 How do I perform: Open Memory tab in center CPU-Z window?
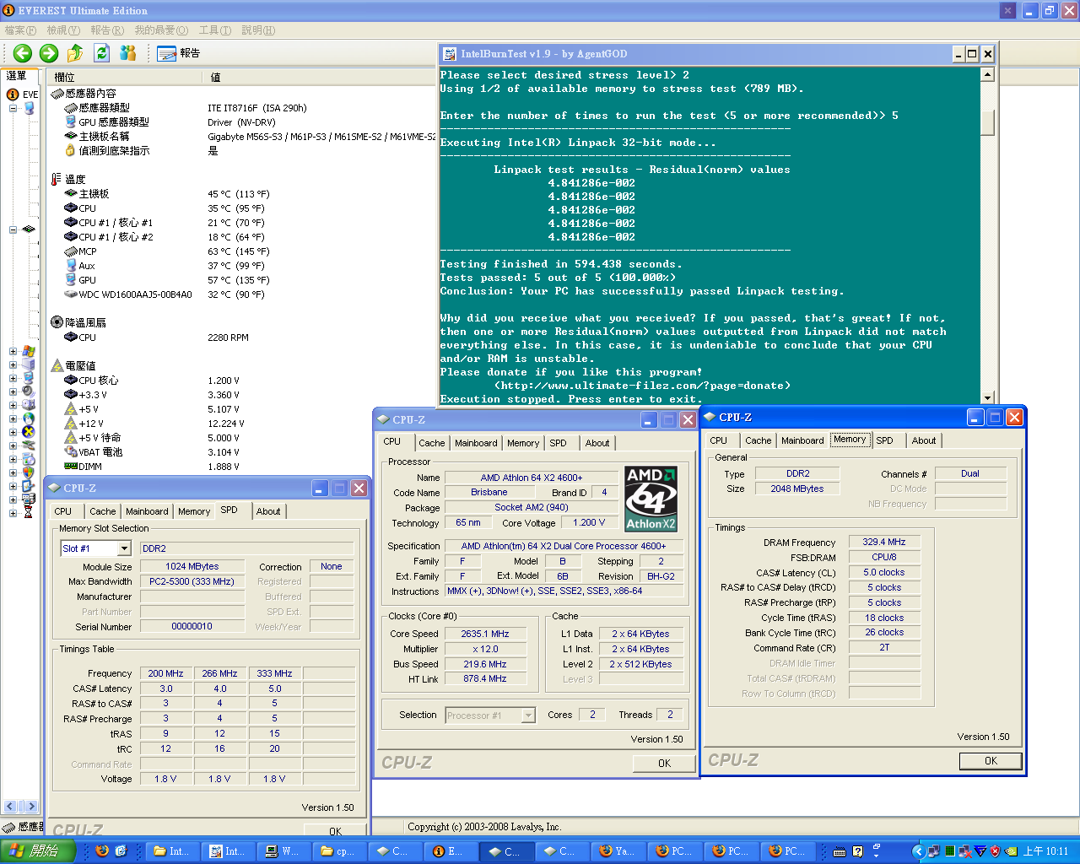click(523, 443)
